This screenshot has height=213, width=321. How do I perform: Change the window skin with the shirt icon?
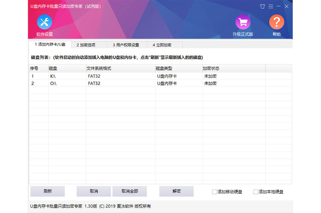262,6
